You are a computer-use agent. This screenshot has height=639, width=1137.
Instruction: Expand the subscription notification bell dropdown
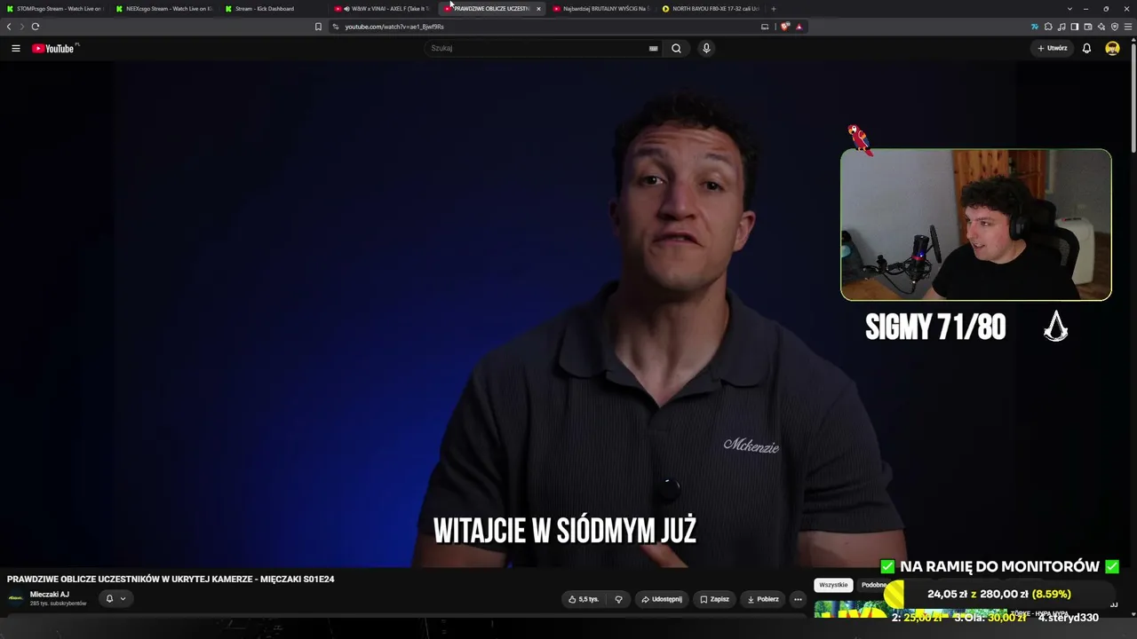pos(116,599)
